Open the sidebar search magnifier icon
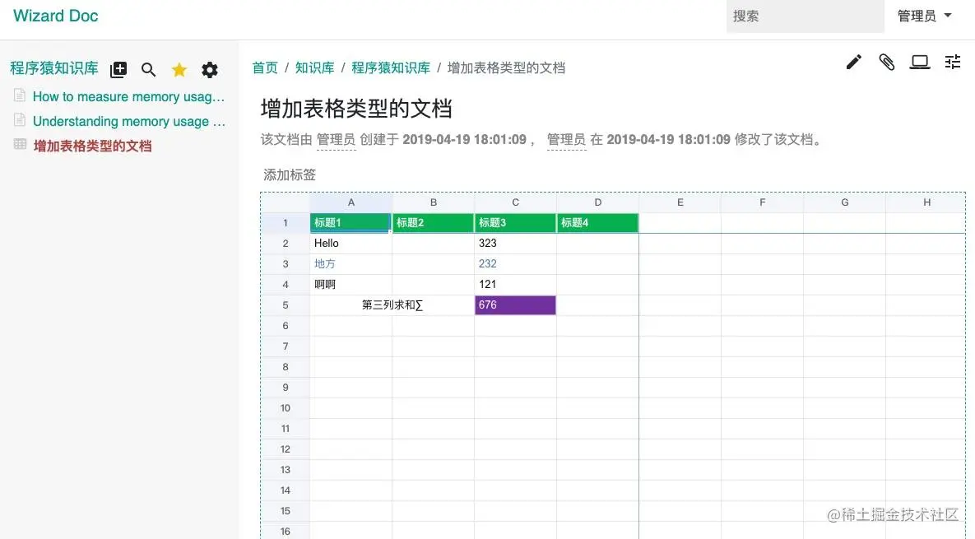The width and height of the screenshot is (975, 539). pos(148,70)
